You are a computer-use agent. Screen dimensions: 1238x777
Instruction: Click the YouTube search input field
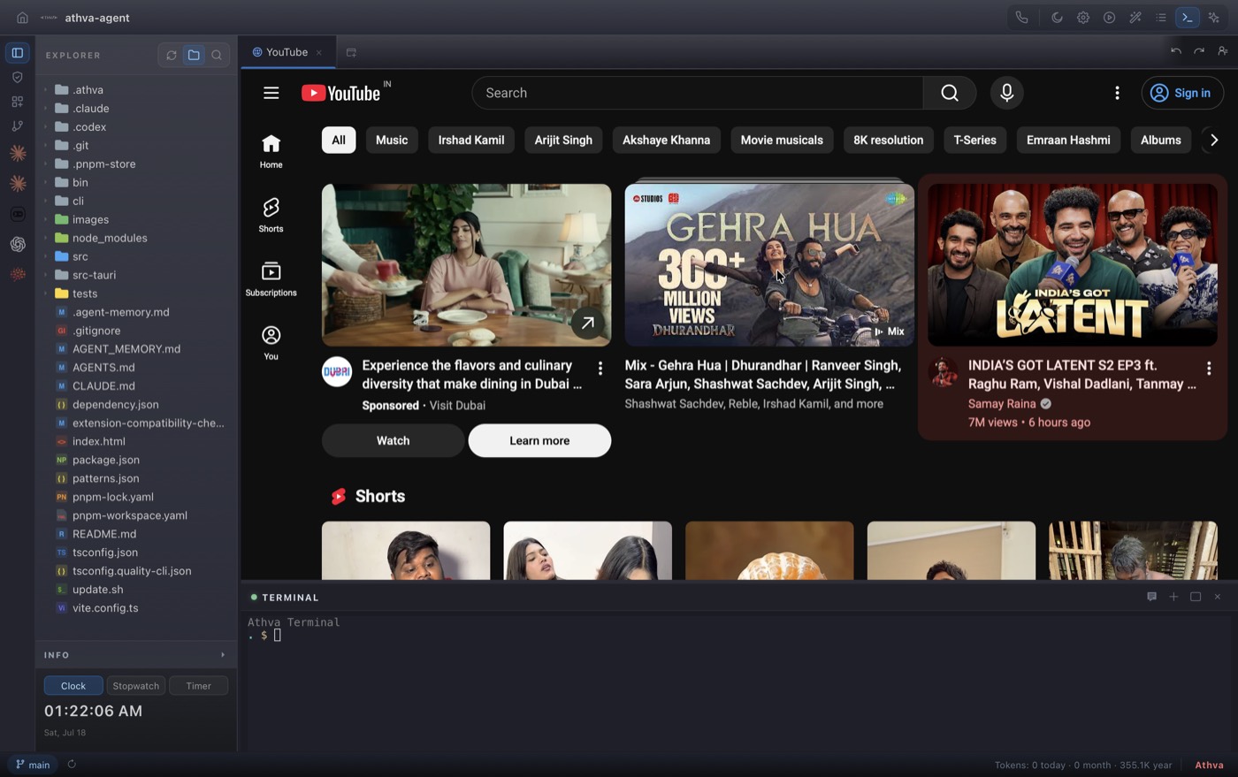pos(698,93)
